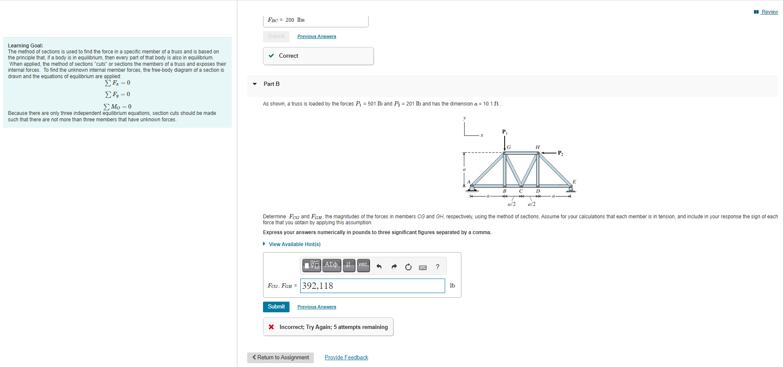Click the disabled Submit button for Part A

click(276, 36)
